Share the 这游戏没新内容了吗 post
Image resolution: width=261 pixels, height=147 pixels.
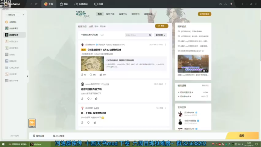click(82, 99)
